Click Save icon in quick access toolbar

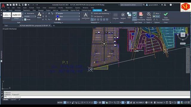tap(14, 5)
